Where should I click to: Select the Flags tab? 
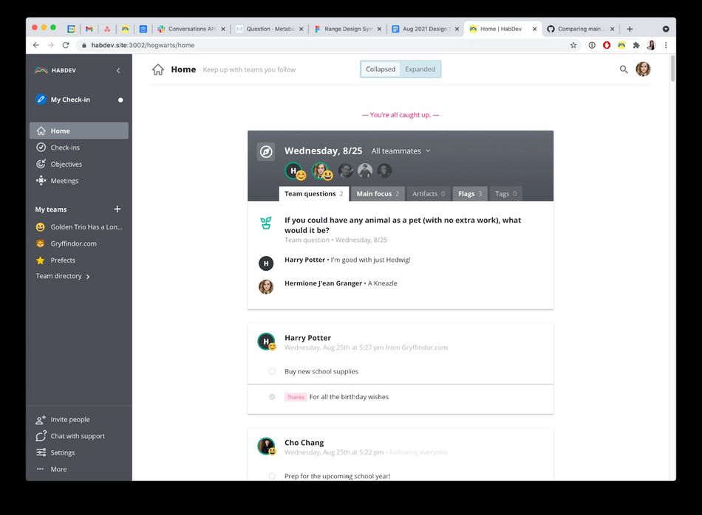click(470, 193)
